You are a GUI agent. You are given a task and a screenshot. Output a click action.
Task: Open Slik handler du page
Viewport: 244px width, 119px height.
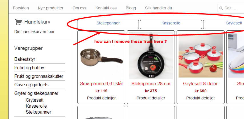coord(159,8)
